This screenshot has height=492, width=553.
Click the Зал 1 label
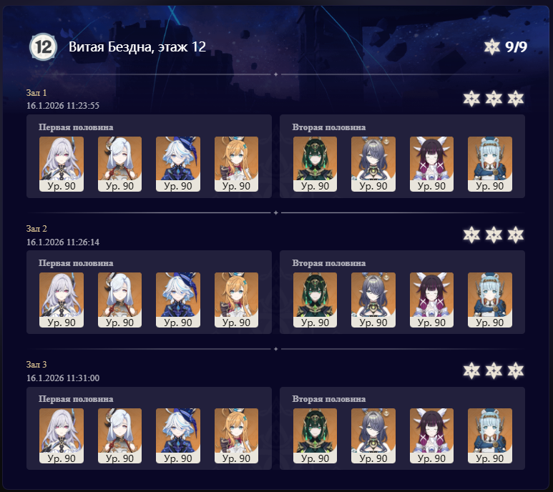[36, 93]
